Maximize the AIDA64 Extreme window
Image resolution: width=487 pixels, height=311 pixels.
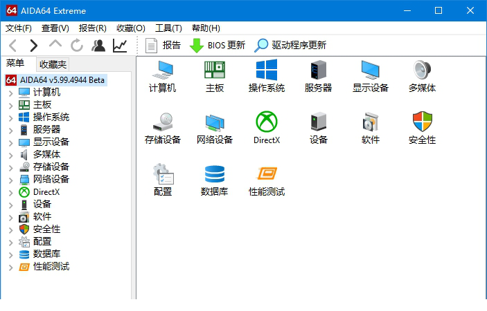(x=439, y=10)
